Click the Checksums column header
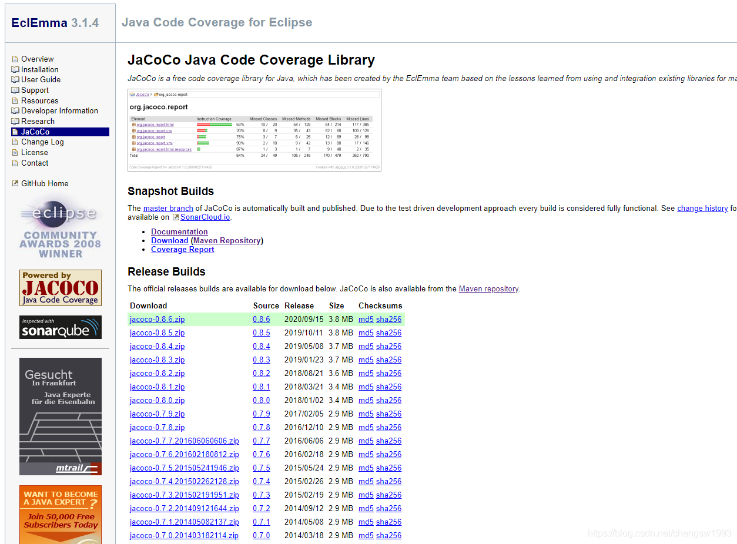The height and width of the screenshot is (544, 737). (380, 305)
